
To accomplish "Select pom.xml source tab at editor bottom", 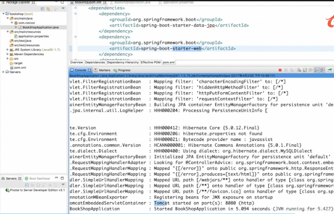I will 169,62.
